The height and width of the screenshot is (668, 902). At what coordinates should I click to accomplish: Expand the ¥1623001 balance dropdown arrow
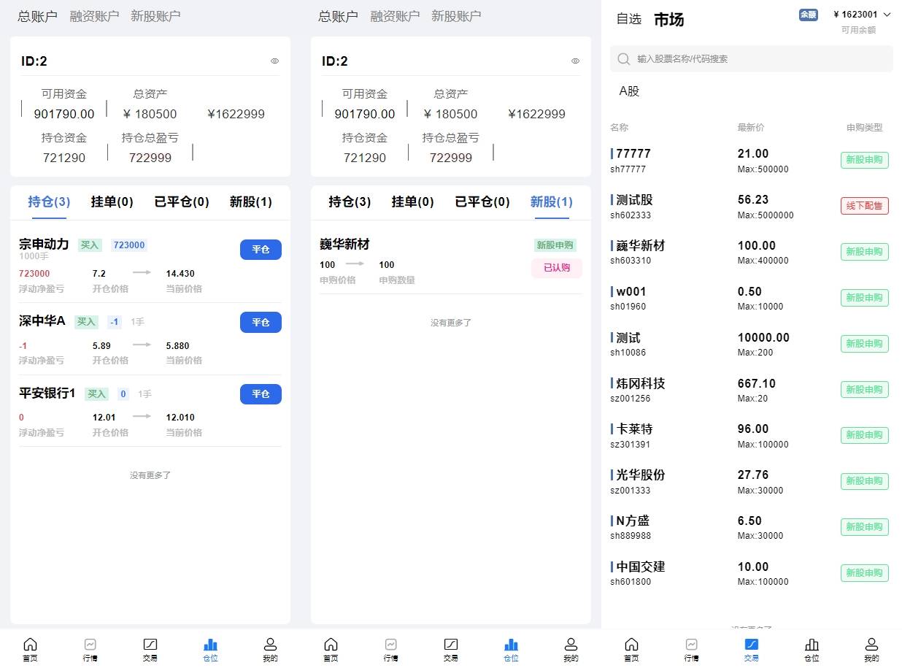[887, 15]
